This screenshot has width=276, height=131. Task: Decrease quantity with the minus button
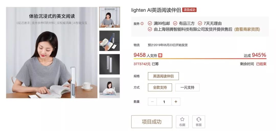[152, 102]
